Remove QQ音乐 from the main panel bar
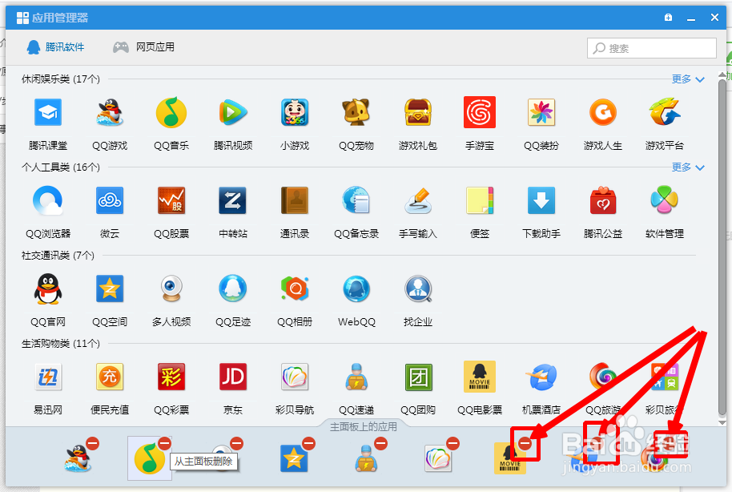Image resolution: width=732 pixels, height=492 pixels. point(164,443)
